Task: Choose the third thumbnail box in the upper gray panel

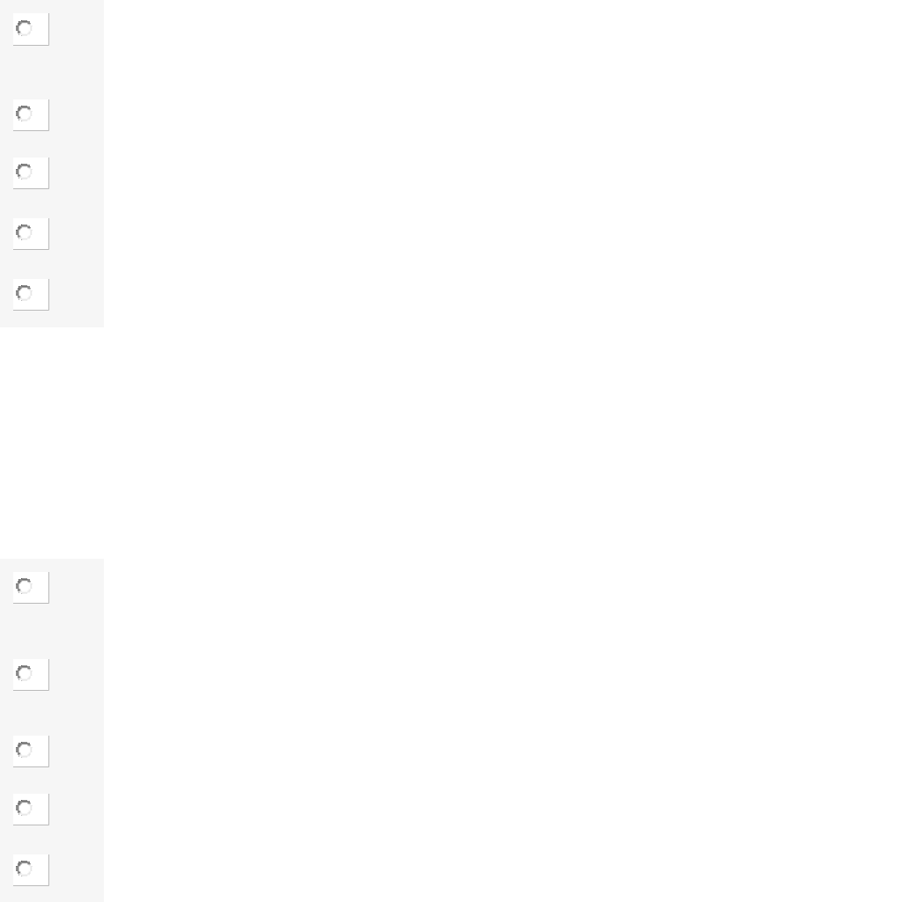Action: click(31, 172)
